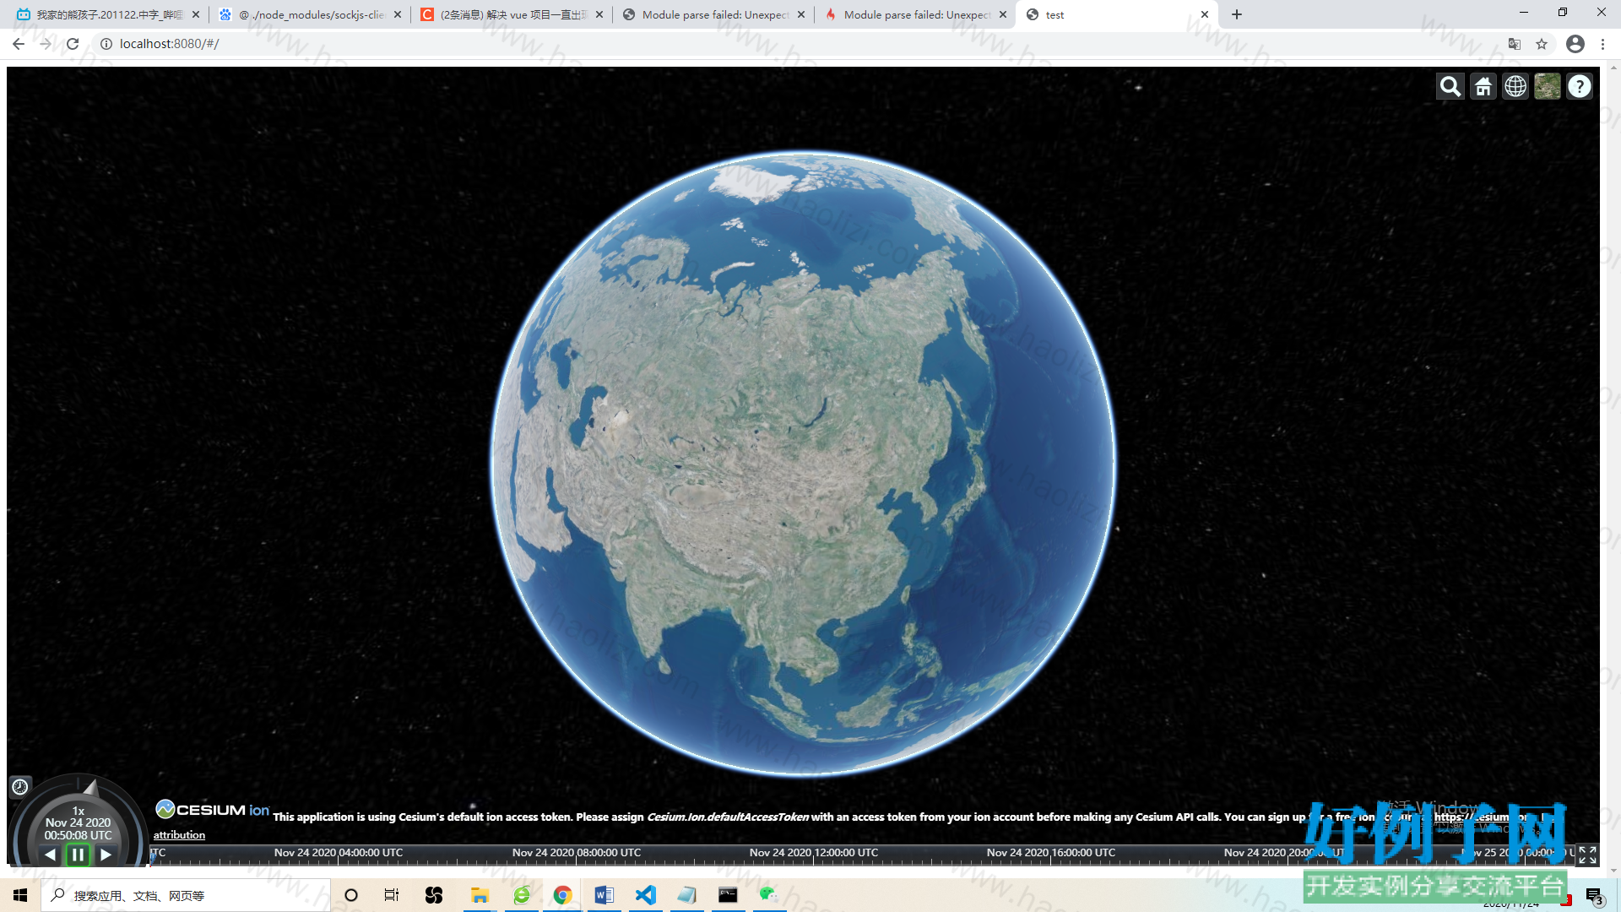Toggle Cesium fullscreen button

point(1587,855)
